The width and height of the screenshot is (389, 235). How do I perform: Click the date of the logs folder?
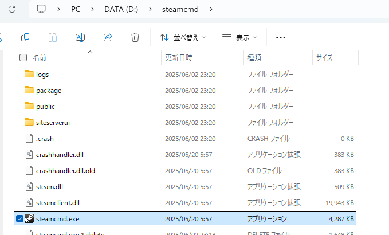coord(190,75)
